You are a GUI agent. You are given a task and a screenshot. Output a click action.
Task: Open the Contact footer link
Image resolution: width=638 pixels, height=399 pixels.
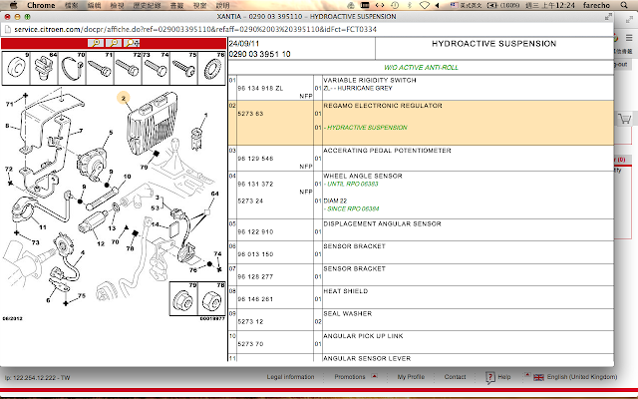[x=455, y=377]
